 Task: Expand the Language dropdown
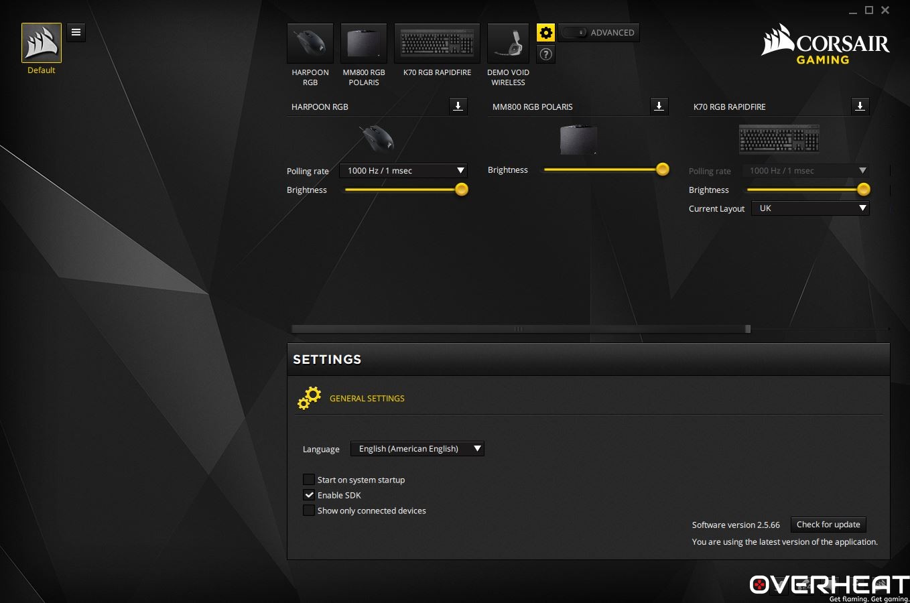417,449
